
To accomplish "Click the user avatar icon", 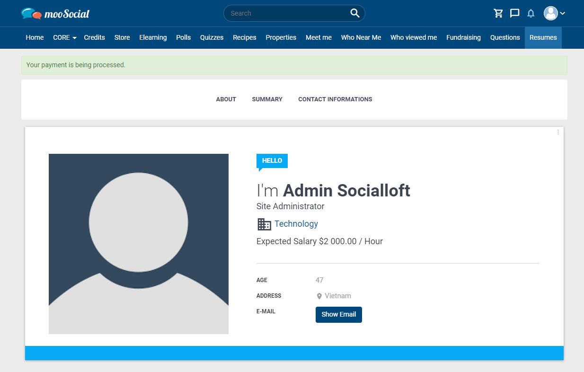I will [x=550, y=13].
